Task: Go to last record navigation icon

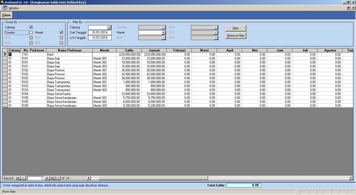Action: (52, 178)
